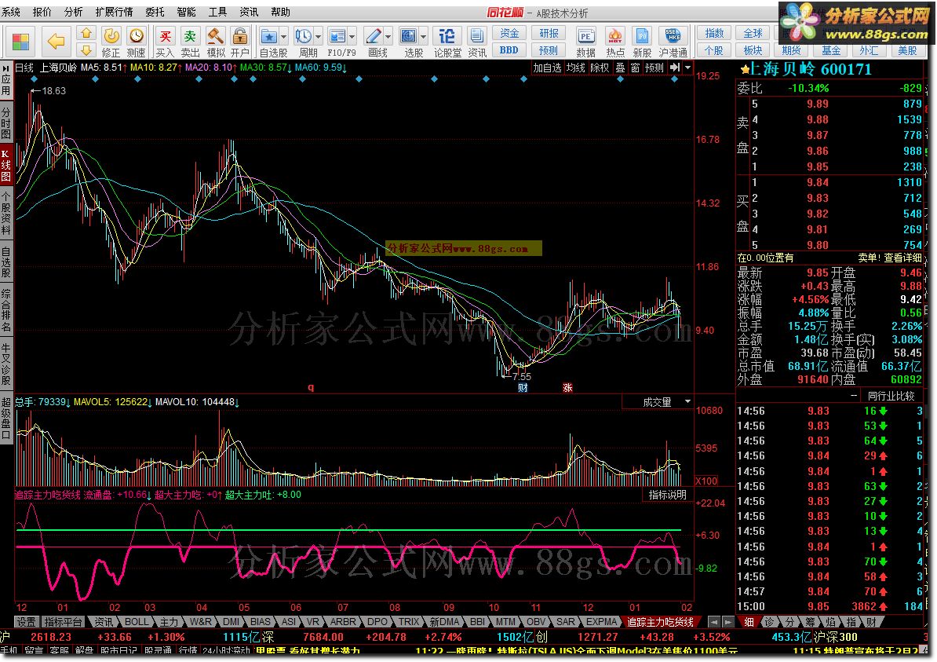The width and height of the screenshot is (937, 662).
Task: Click the BBD button
Action: [509, 50]
